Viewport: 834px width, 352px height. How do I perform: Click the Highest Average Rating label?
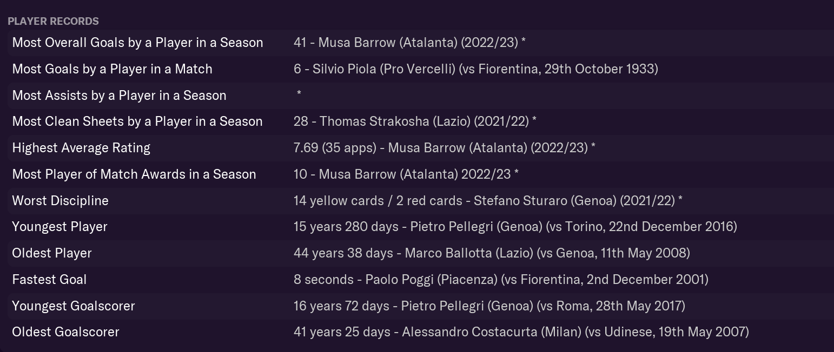point(81,148)
